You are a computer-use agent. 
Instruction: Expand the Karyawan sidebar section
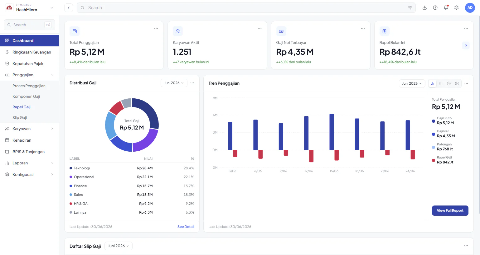tap(29, 129)
